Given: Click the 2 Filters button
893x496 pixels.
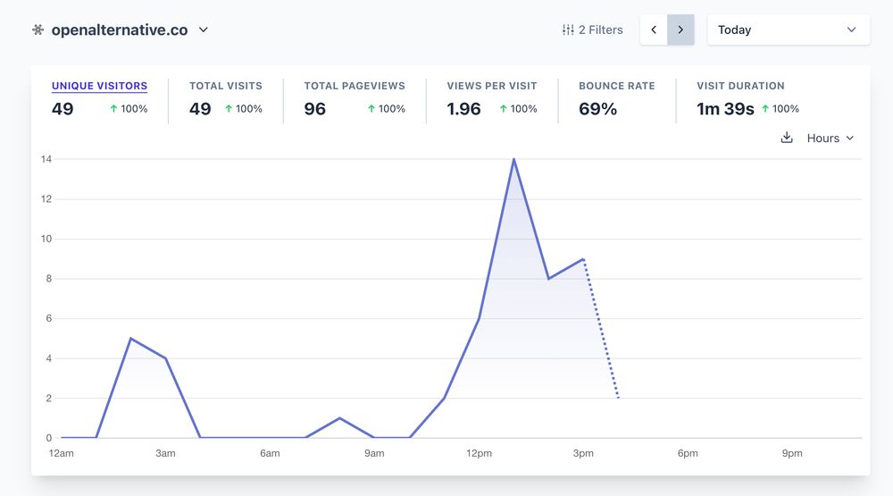Looking at the screenshot, I should point(592,29).
